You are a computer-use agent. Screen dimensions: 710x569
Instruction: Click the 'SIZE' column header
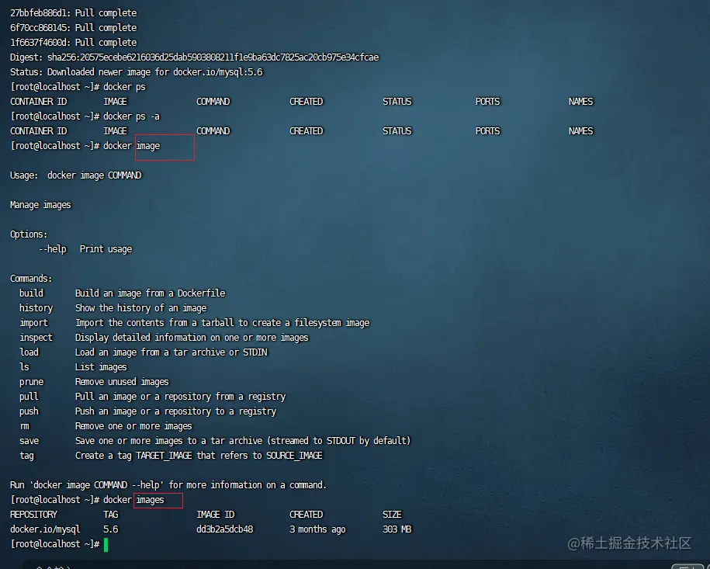(x=392, y=515)
